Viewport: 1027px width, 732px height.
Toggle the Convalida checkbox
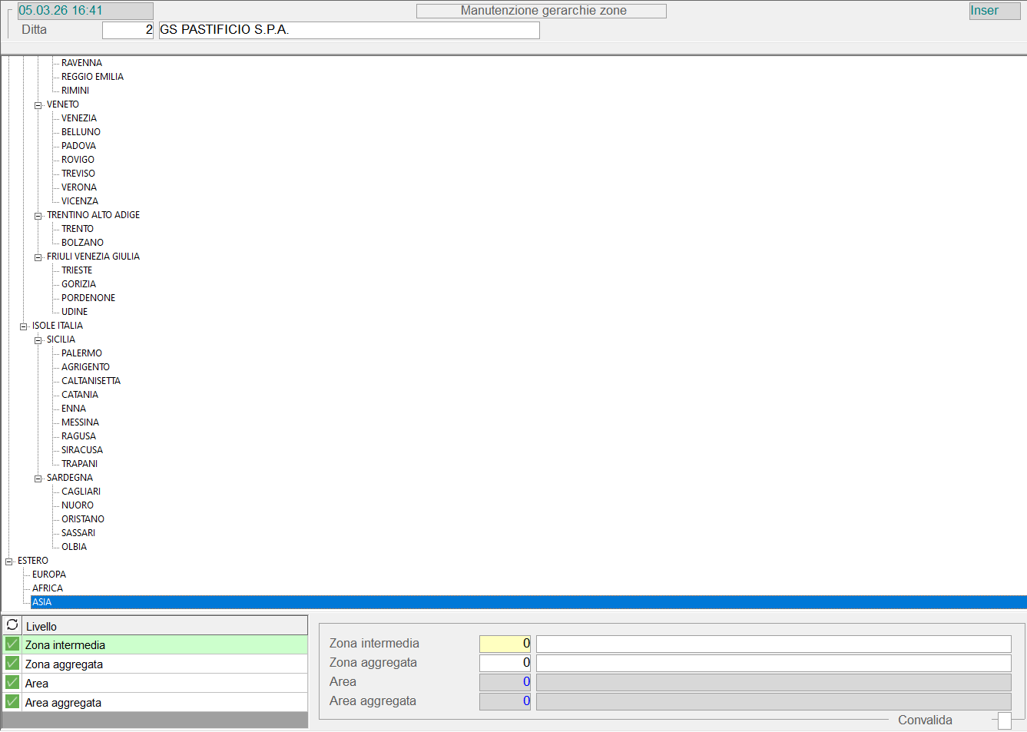click(1004, 720)
